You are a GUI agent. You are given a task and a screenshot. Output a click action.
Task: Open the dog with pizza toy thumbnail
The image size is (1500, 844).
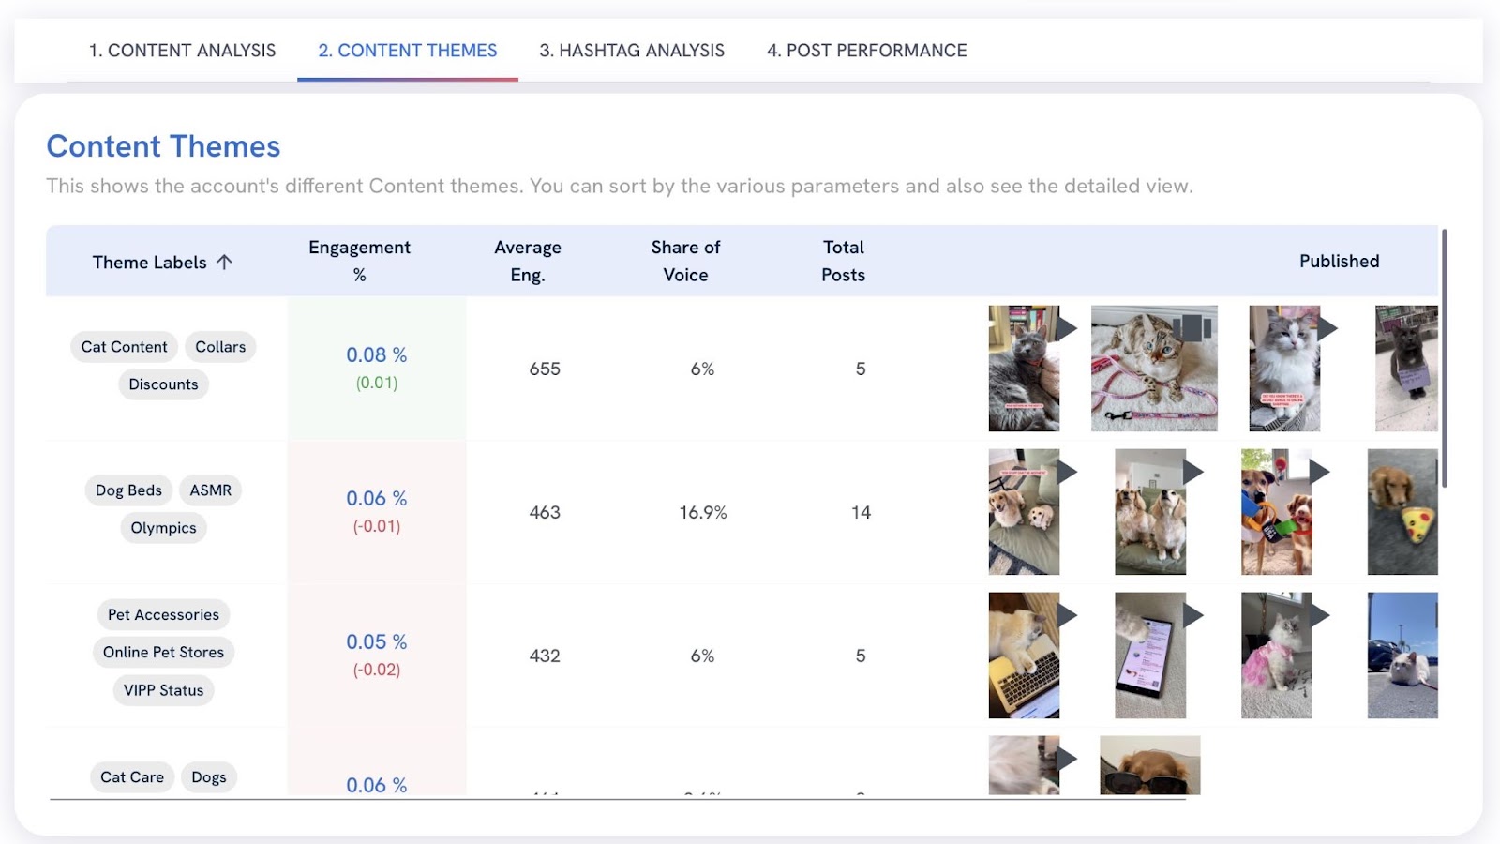(1402, 512)
